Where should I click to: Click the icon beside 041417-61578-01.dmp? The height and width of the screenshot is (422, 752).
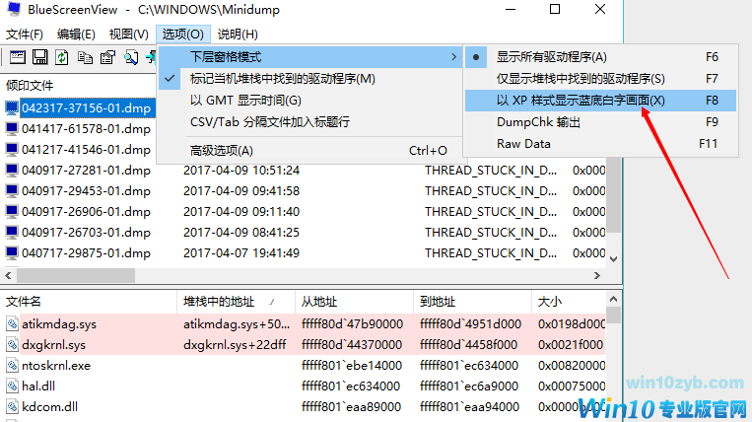(x=12, y=128)
